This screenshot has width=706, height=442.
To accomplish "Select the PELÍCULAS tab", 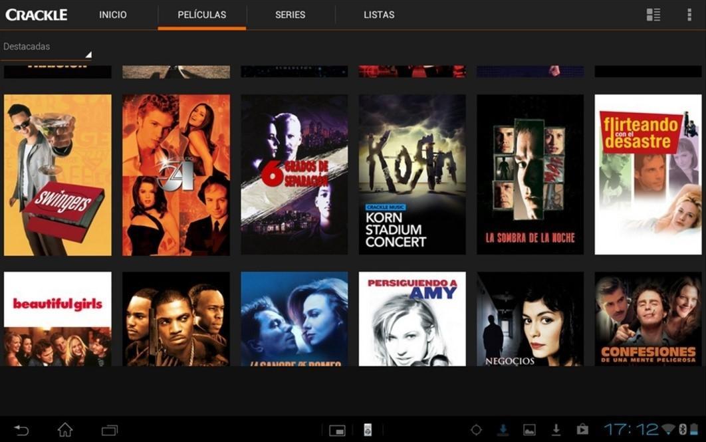I will click(201, 15).
